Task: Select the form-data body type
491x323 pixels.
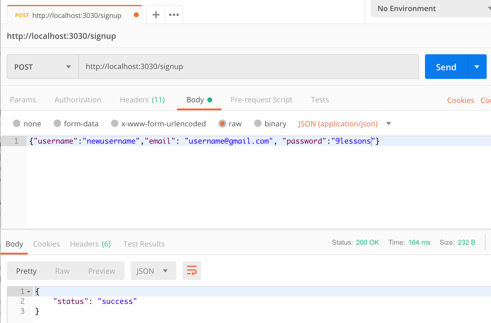Action: tap(57, 124)
